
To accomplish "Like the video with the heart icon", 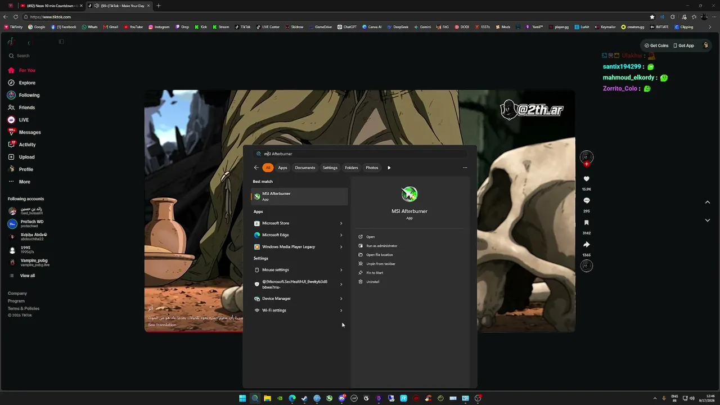I will point(586,179).
